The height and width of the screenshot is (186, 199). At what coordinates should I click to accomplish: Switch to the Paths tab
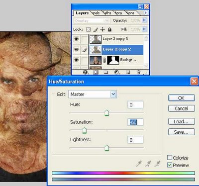(107, 13)
